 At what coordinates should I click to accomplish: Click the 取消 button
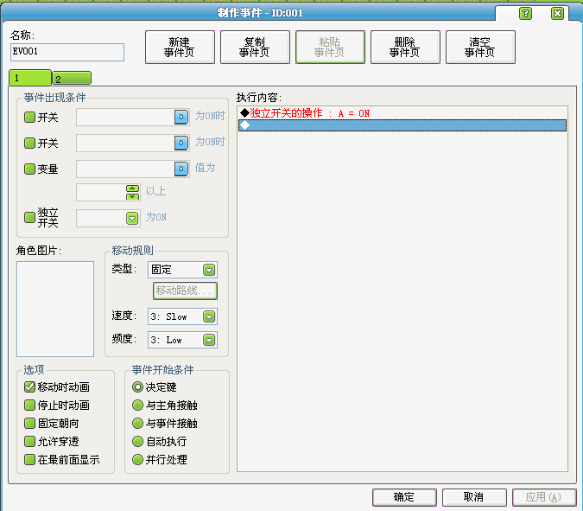474,497
